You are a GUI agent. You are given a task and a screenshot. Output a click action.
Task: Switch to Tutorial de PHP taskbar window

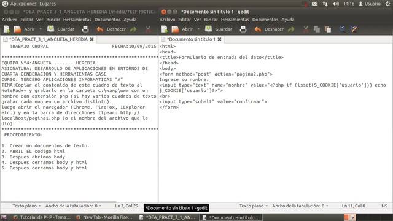click(x=42, y=217)
